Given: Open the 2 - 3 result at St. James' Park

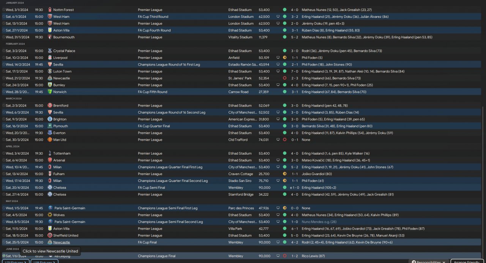Looking at the screenshot, I should (295, 78).
